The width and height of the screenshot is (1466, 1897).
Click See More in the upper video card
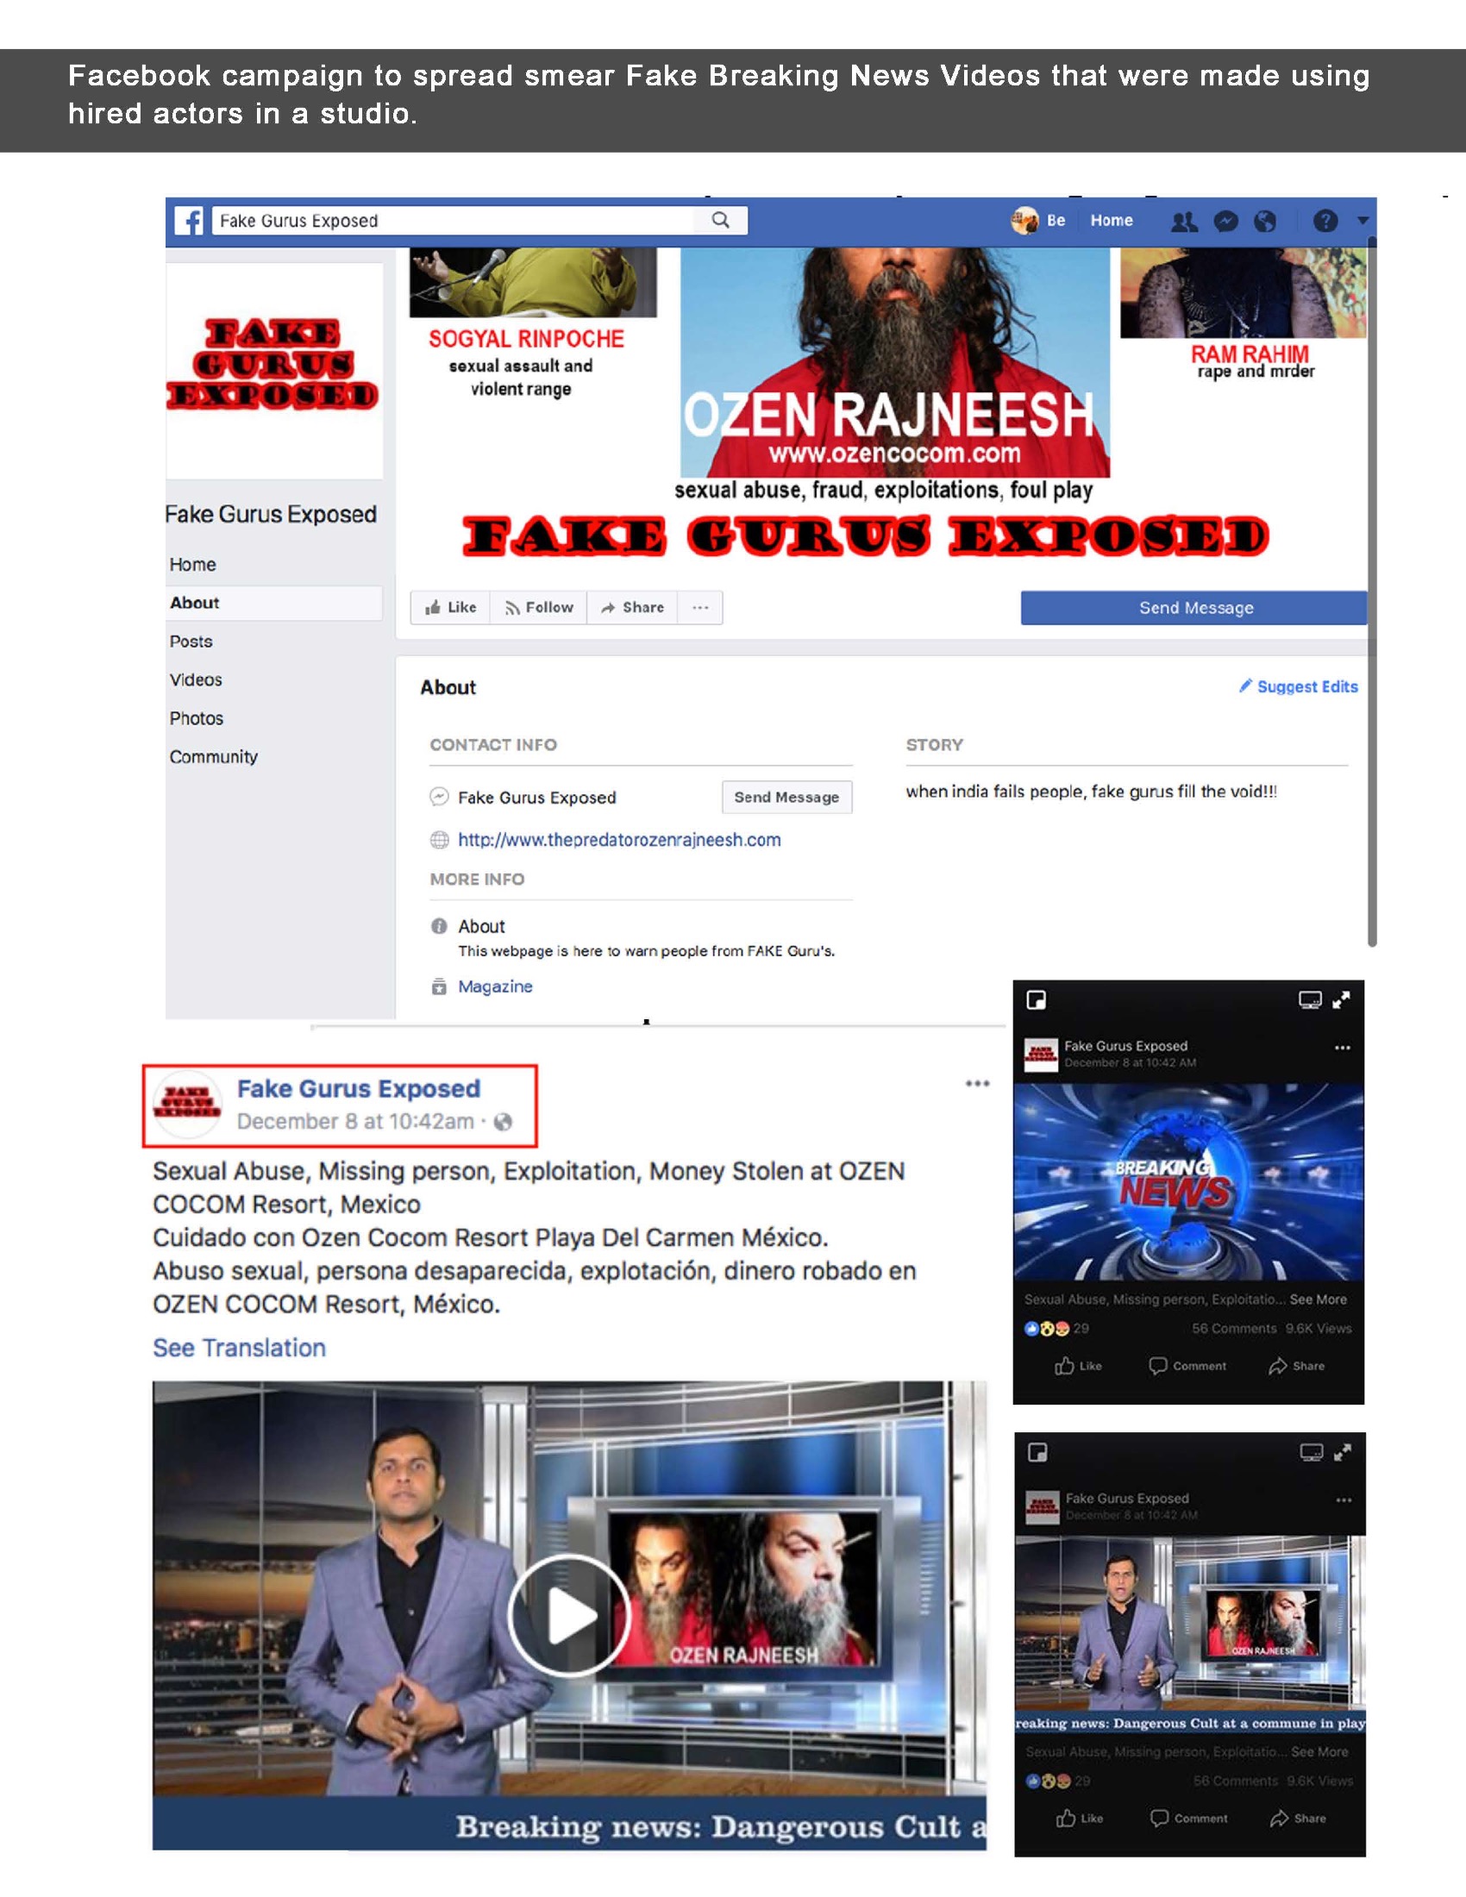(x=1319, y=1299)
